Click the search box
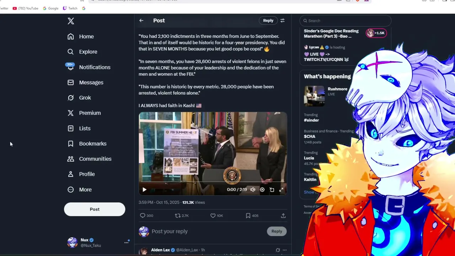 346,21
